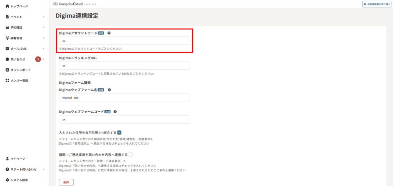The width and height of the screenshot is (393, 186).
Task: Expand the サポート問い合わせ menu chevron
Action: click(x=43, y=169)
